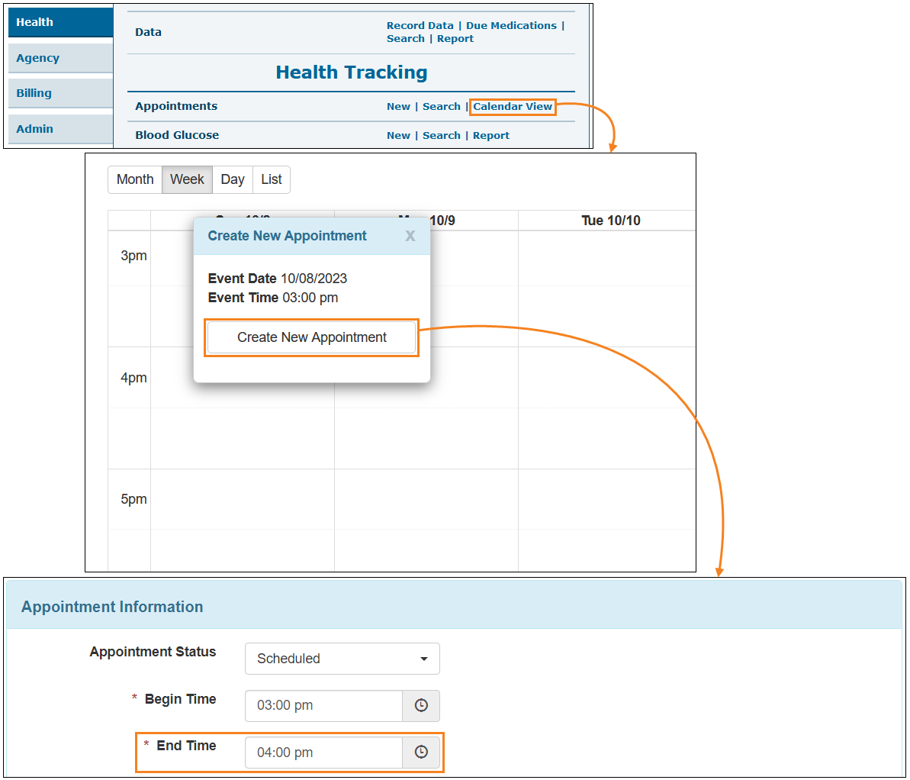Click Event Time 03:00 pm text
Viewport: 910px width, 780px height.
tap(273, 298)
